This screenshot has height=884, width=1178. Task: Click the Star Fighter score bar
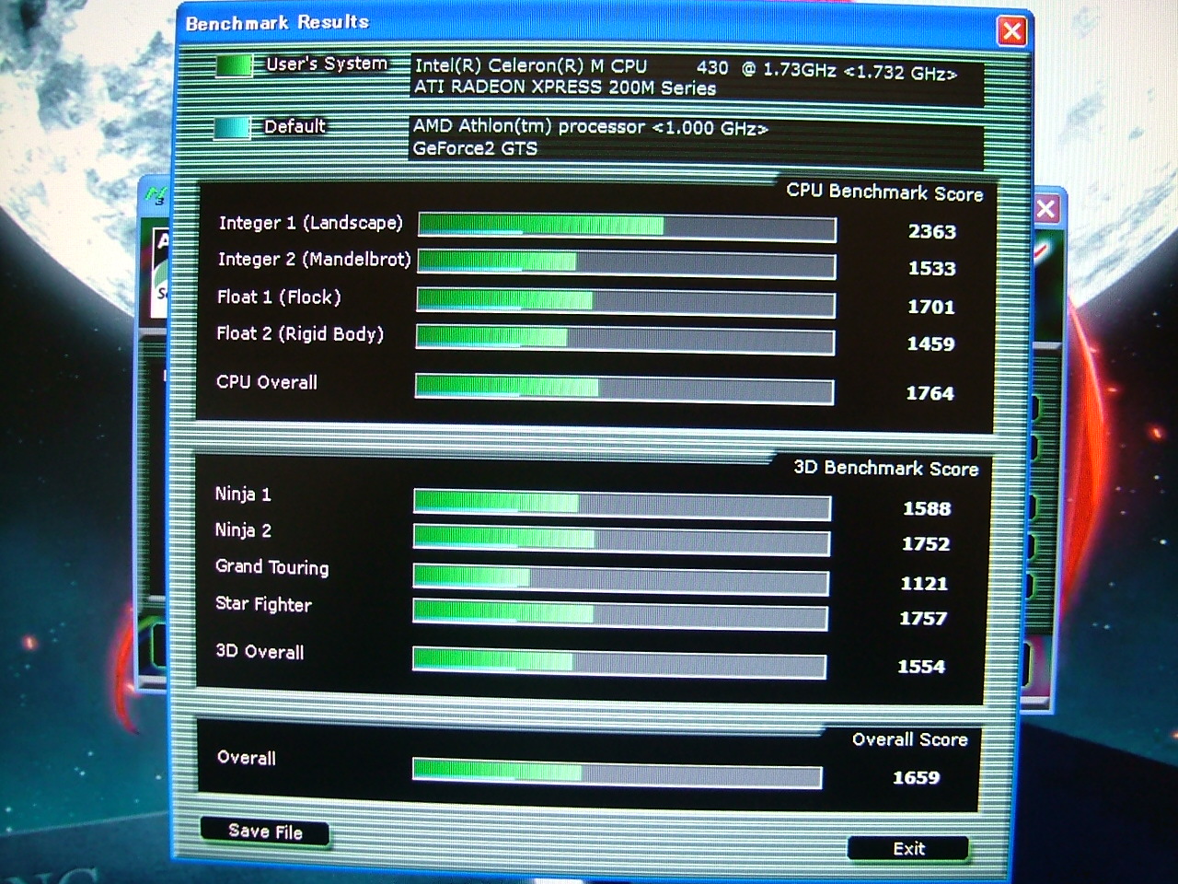point(620,614)
